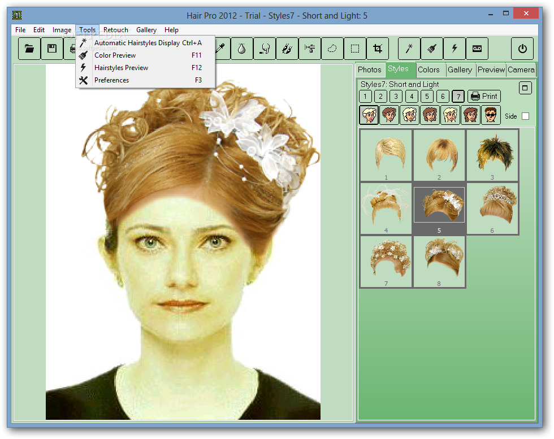Go to styles page 1 button
Image resolution: width=554 pixels, height=439 pixels.
[x=365, y=97]
